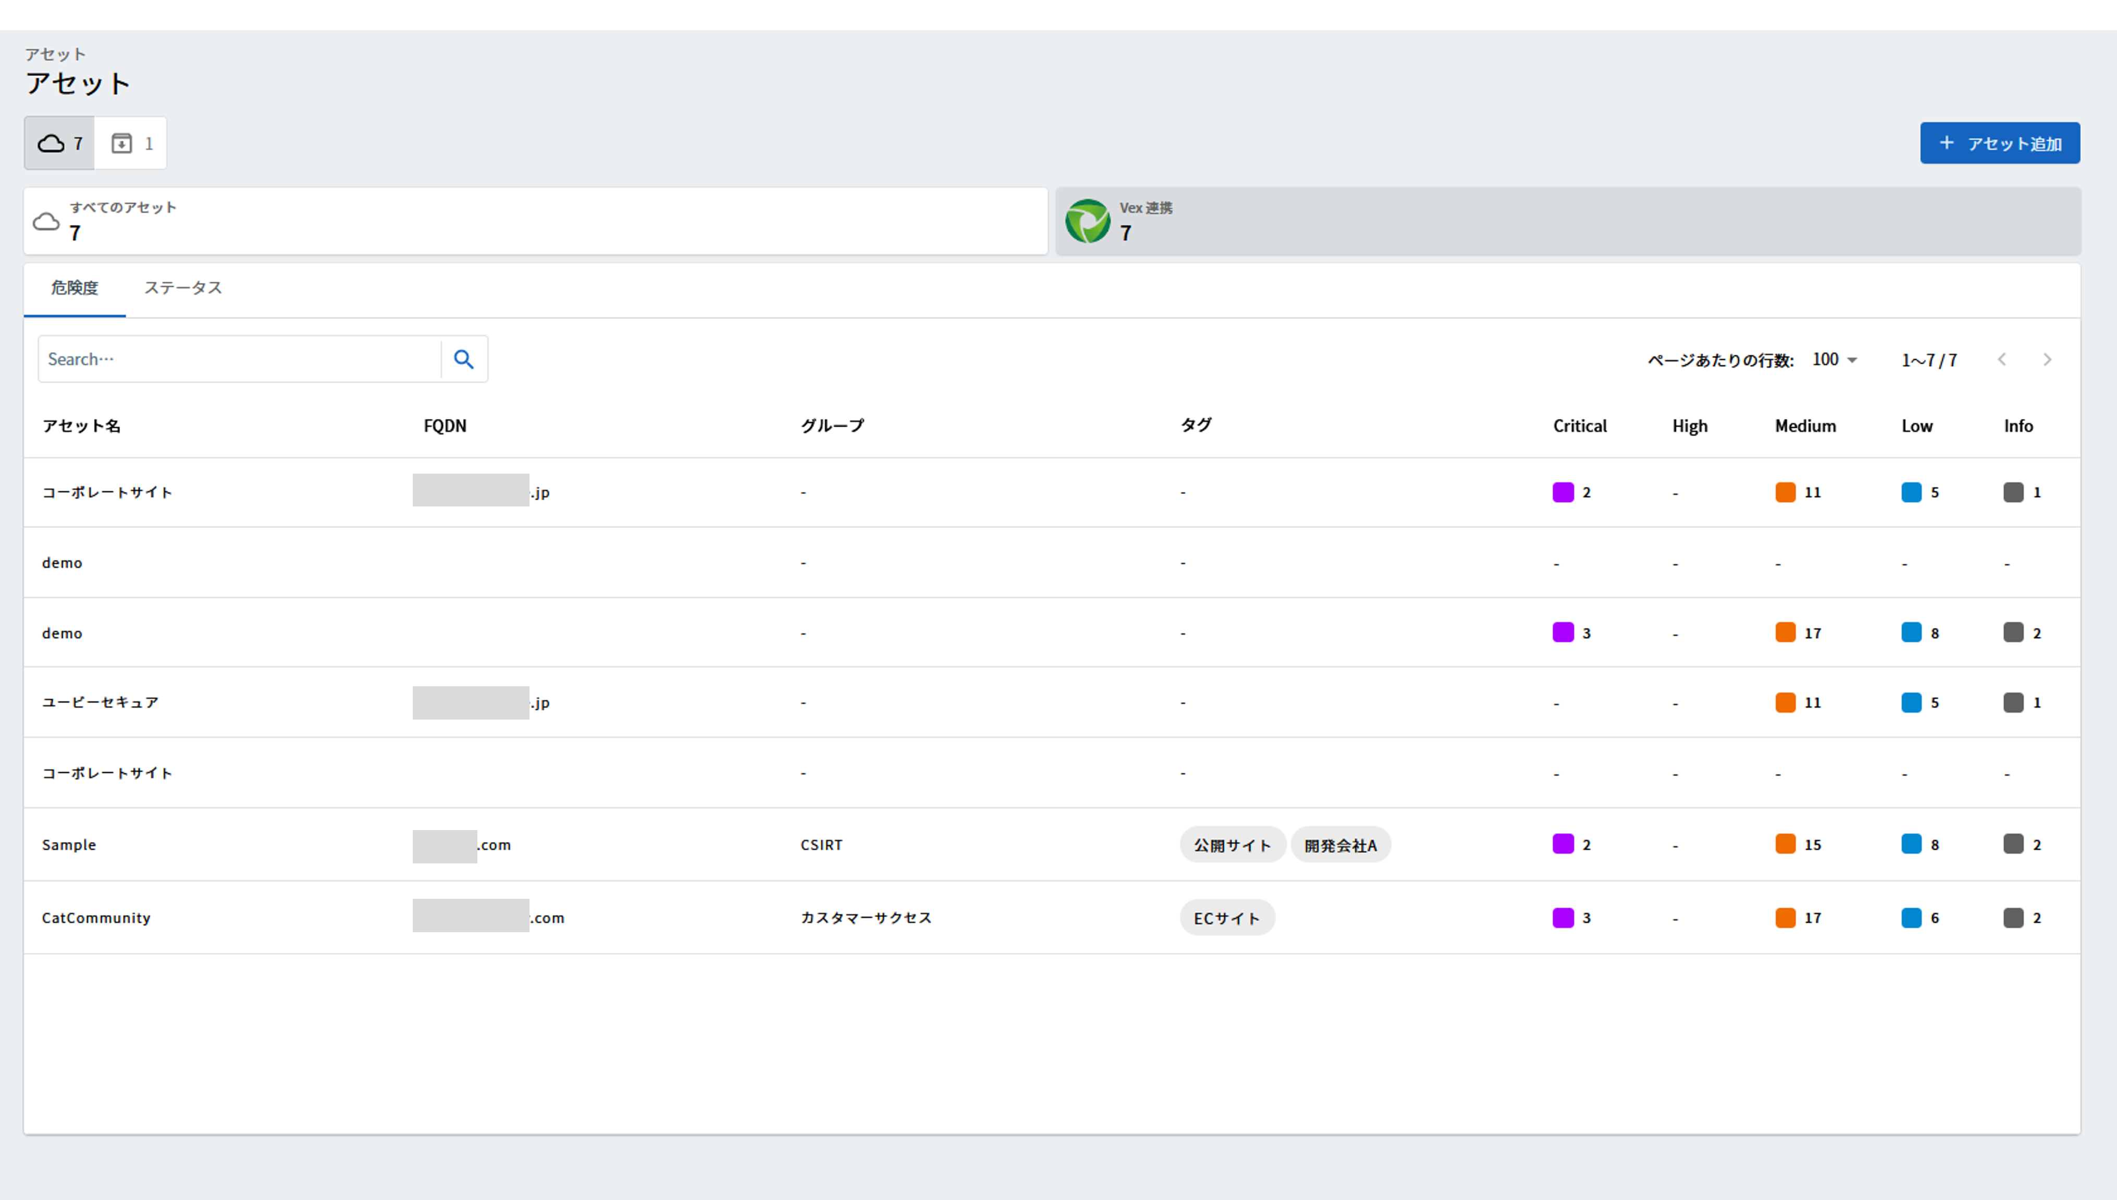Click the cloud icon on すべてのアセット card

[47, 221]
